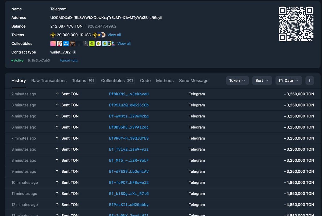Screen dimensions: 322x216
Task: Open address Ef-fo9C7…hFBswe12
Action: [x=129, y=183]
